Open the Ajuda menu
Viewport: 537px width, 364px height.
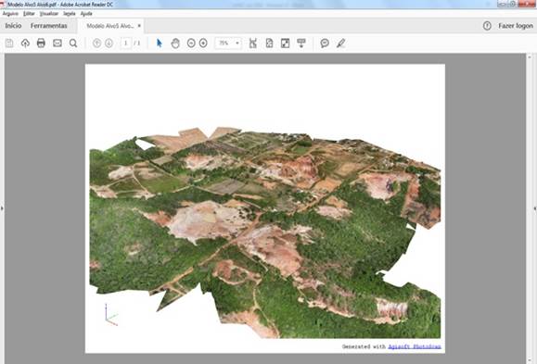point(86,14)
